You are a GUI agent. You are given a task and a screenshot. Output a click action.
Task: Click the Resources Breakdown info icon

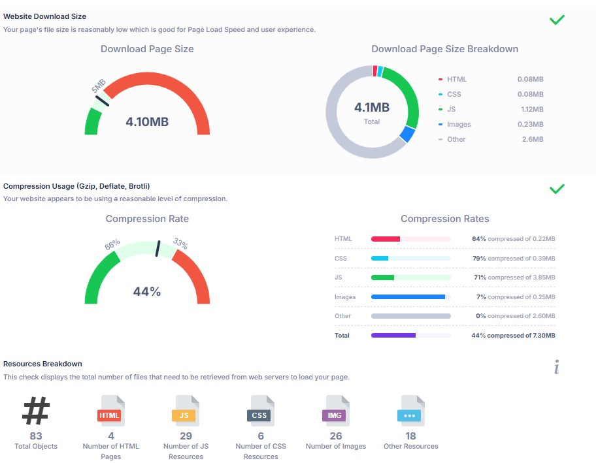click(556, 368)
